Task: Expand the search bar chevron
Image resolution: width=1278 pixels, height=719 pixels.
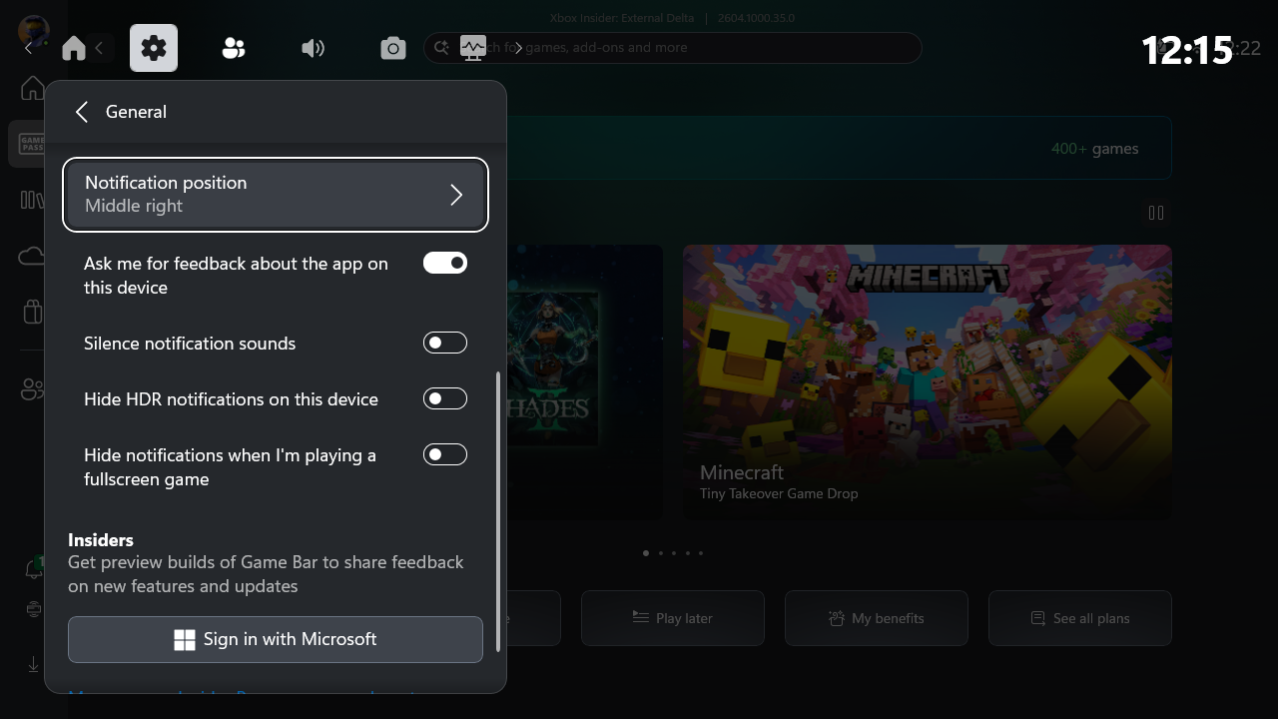Action: pos(518,47)
